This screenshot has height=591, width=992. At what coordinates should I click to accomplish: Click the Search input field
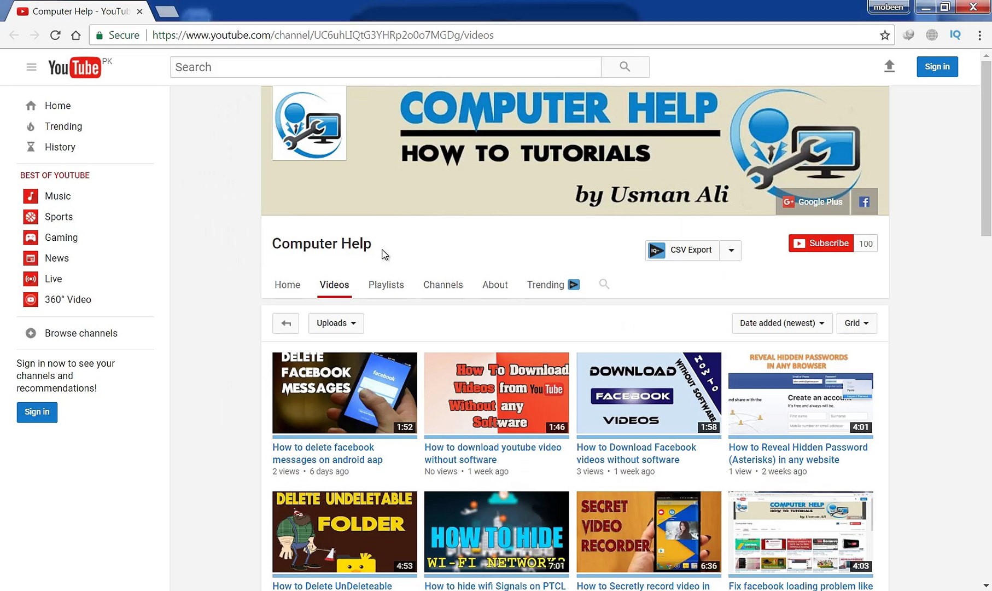pyautogui.click(x=386, y=67)
